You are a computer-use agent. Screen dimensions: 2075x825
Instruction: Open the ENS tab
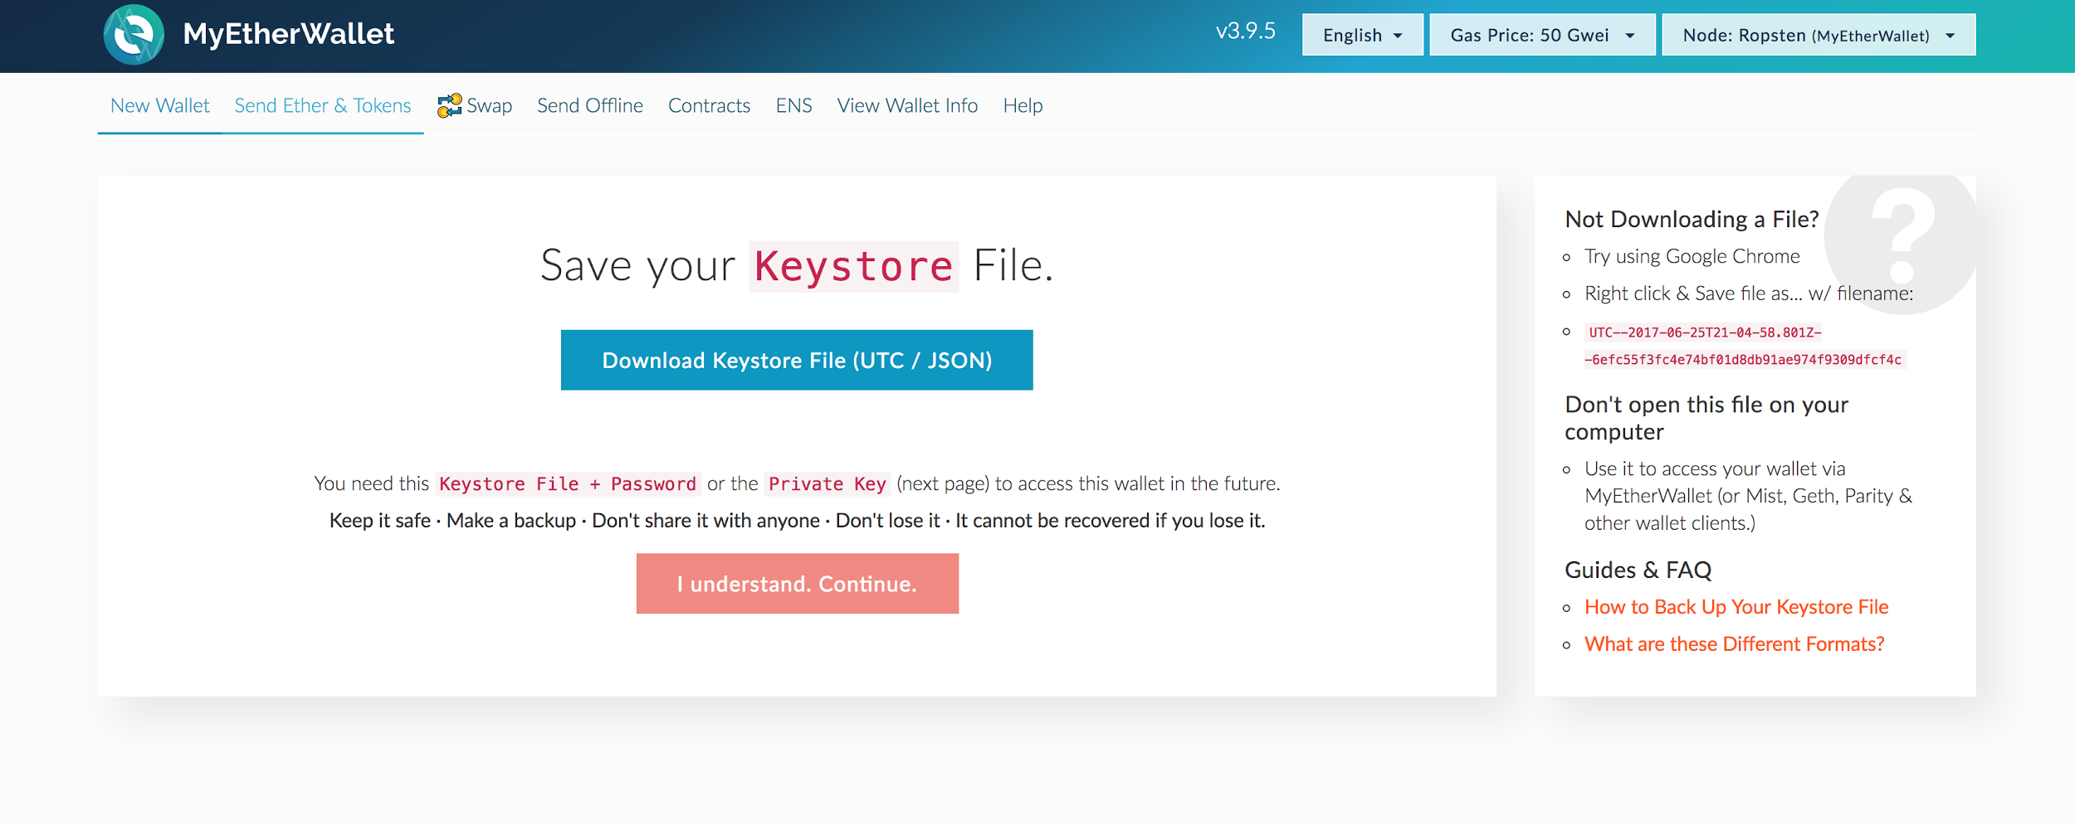(x=793, y=105)
